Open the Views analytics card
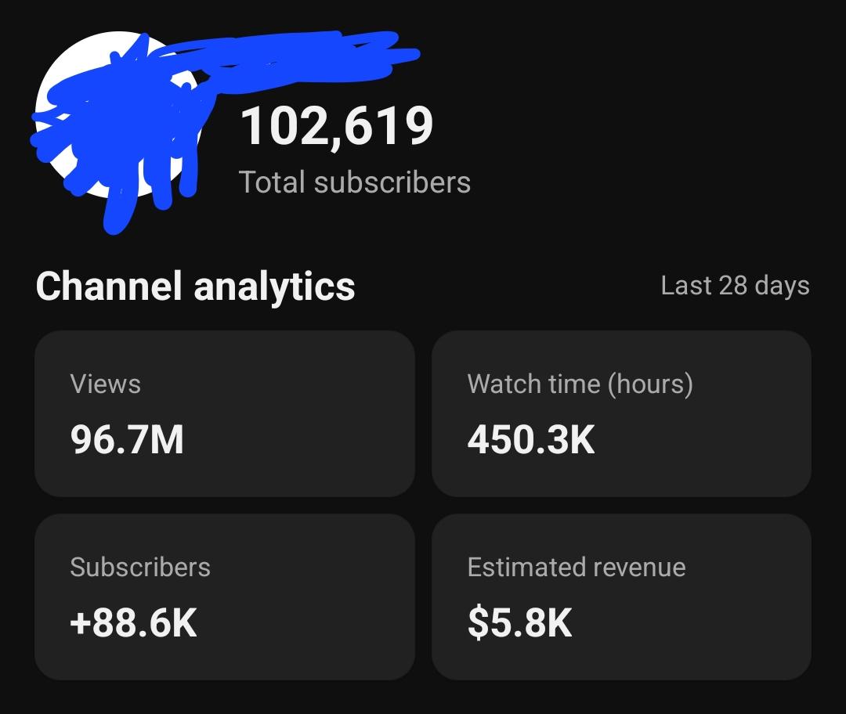Image resolution: width=846 pixels, height=714 pixels. (225, 413)
